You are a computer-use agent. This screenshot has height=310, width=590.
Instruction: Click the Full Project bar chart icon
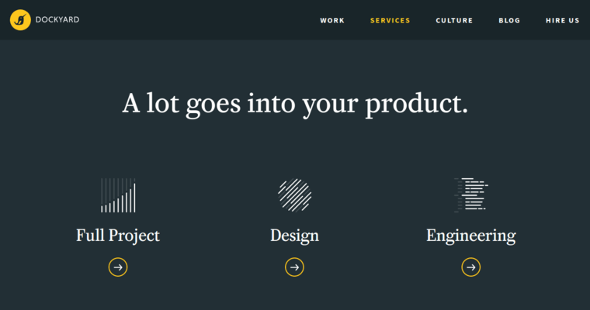[x=118, y=195]
